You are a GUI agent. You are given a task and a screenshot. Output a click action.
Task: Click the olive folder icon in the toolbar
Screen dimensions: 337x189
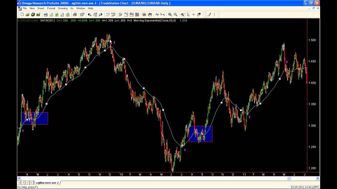(38, 15)
